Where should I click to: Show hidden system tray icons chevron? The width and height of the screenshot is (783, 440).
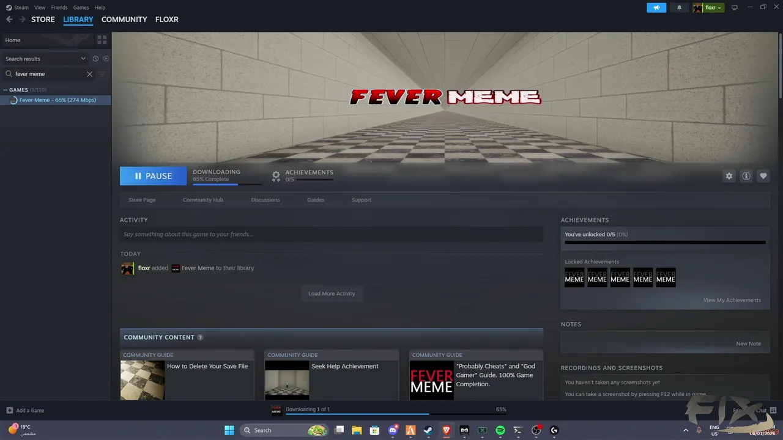pyautogui.click(x=686, y=430)
